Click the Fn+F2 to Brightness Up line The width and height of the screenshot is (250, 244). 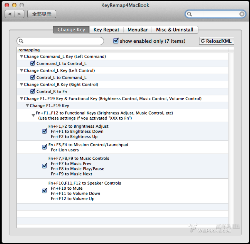[x=74, y=137]
